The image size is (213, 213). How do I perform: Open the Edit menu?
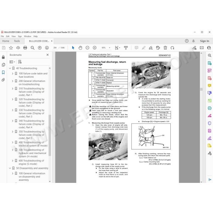[8, 36]
